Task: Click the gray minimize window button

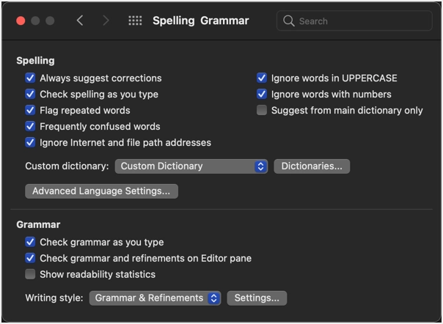Action: [35, 21]
